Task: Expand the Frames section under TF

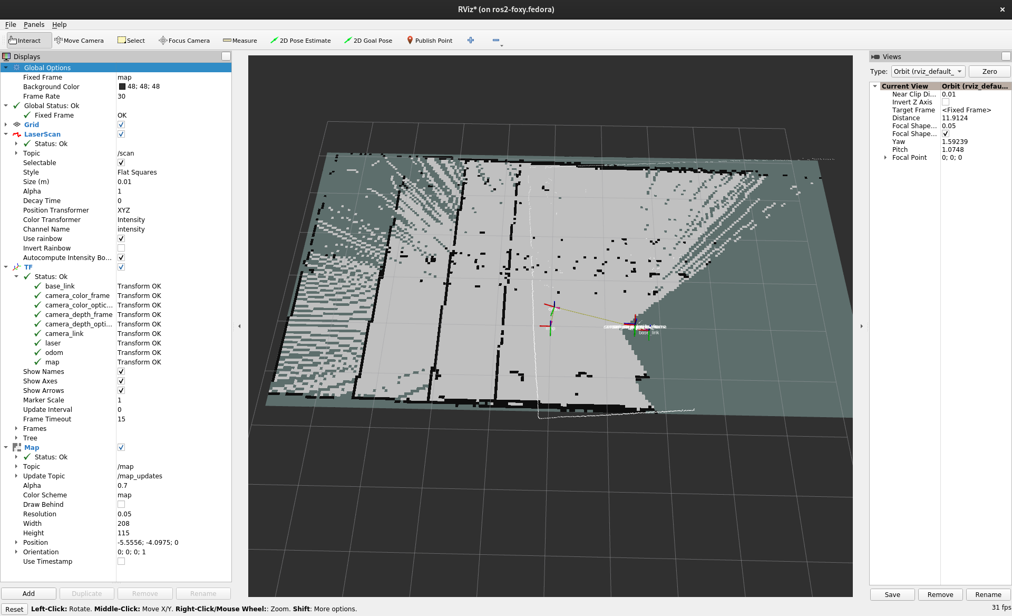Action: [16, 428]
